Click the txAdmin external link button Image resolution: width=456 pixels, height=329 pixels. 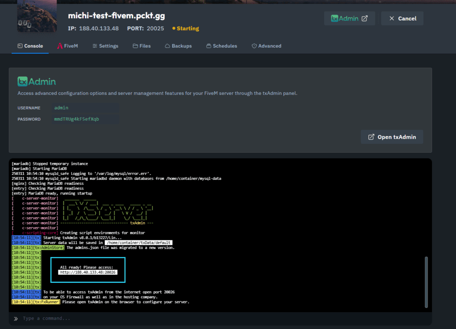point(349,18)
